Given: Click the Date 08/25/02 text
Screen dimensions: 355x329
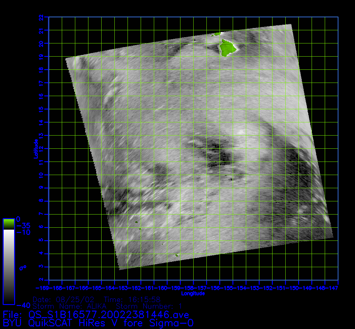Looking at the screenshot, I should 64,300.
